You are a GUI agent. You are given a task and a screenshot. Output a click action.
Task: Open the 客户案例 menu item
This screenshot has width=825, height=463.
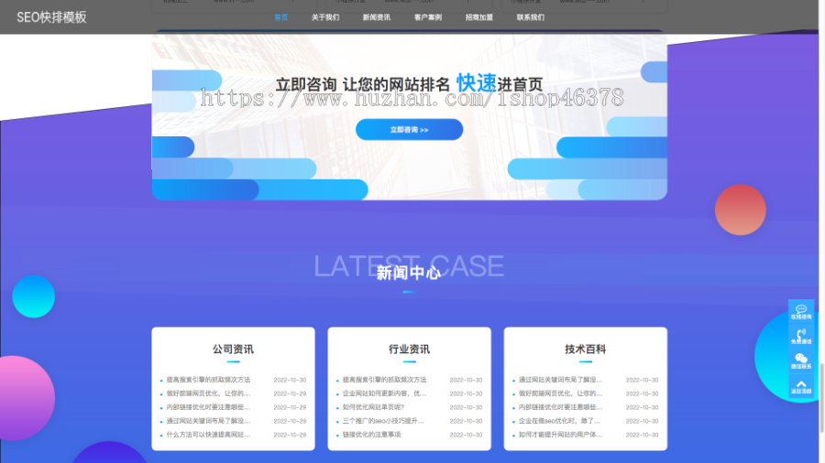(x=428, y=17)
